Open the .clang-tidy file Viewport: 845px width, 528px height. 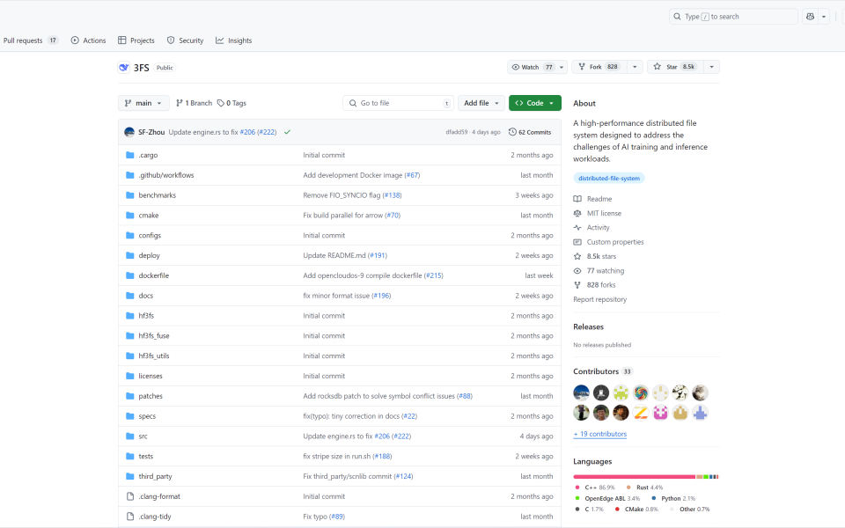tap(155, 517)
